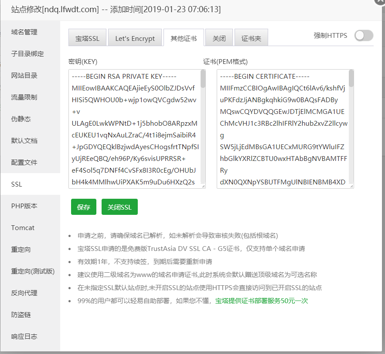Select 子目录绑定 from the sidebar
Screen dimensions: 385x354
point(27,54)
